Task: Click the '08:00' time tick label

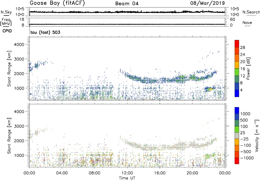Action: point(95,173)
